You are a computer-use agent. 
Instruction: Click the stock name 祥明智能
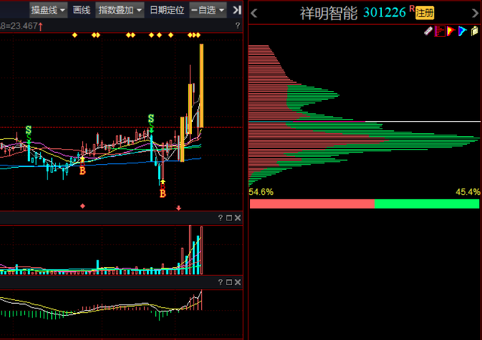(328, 14)
